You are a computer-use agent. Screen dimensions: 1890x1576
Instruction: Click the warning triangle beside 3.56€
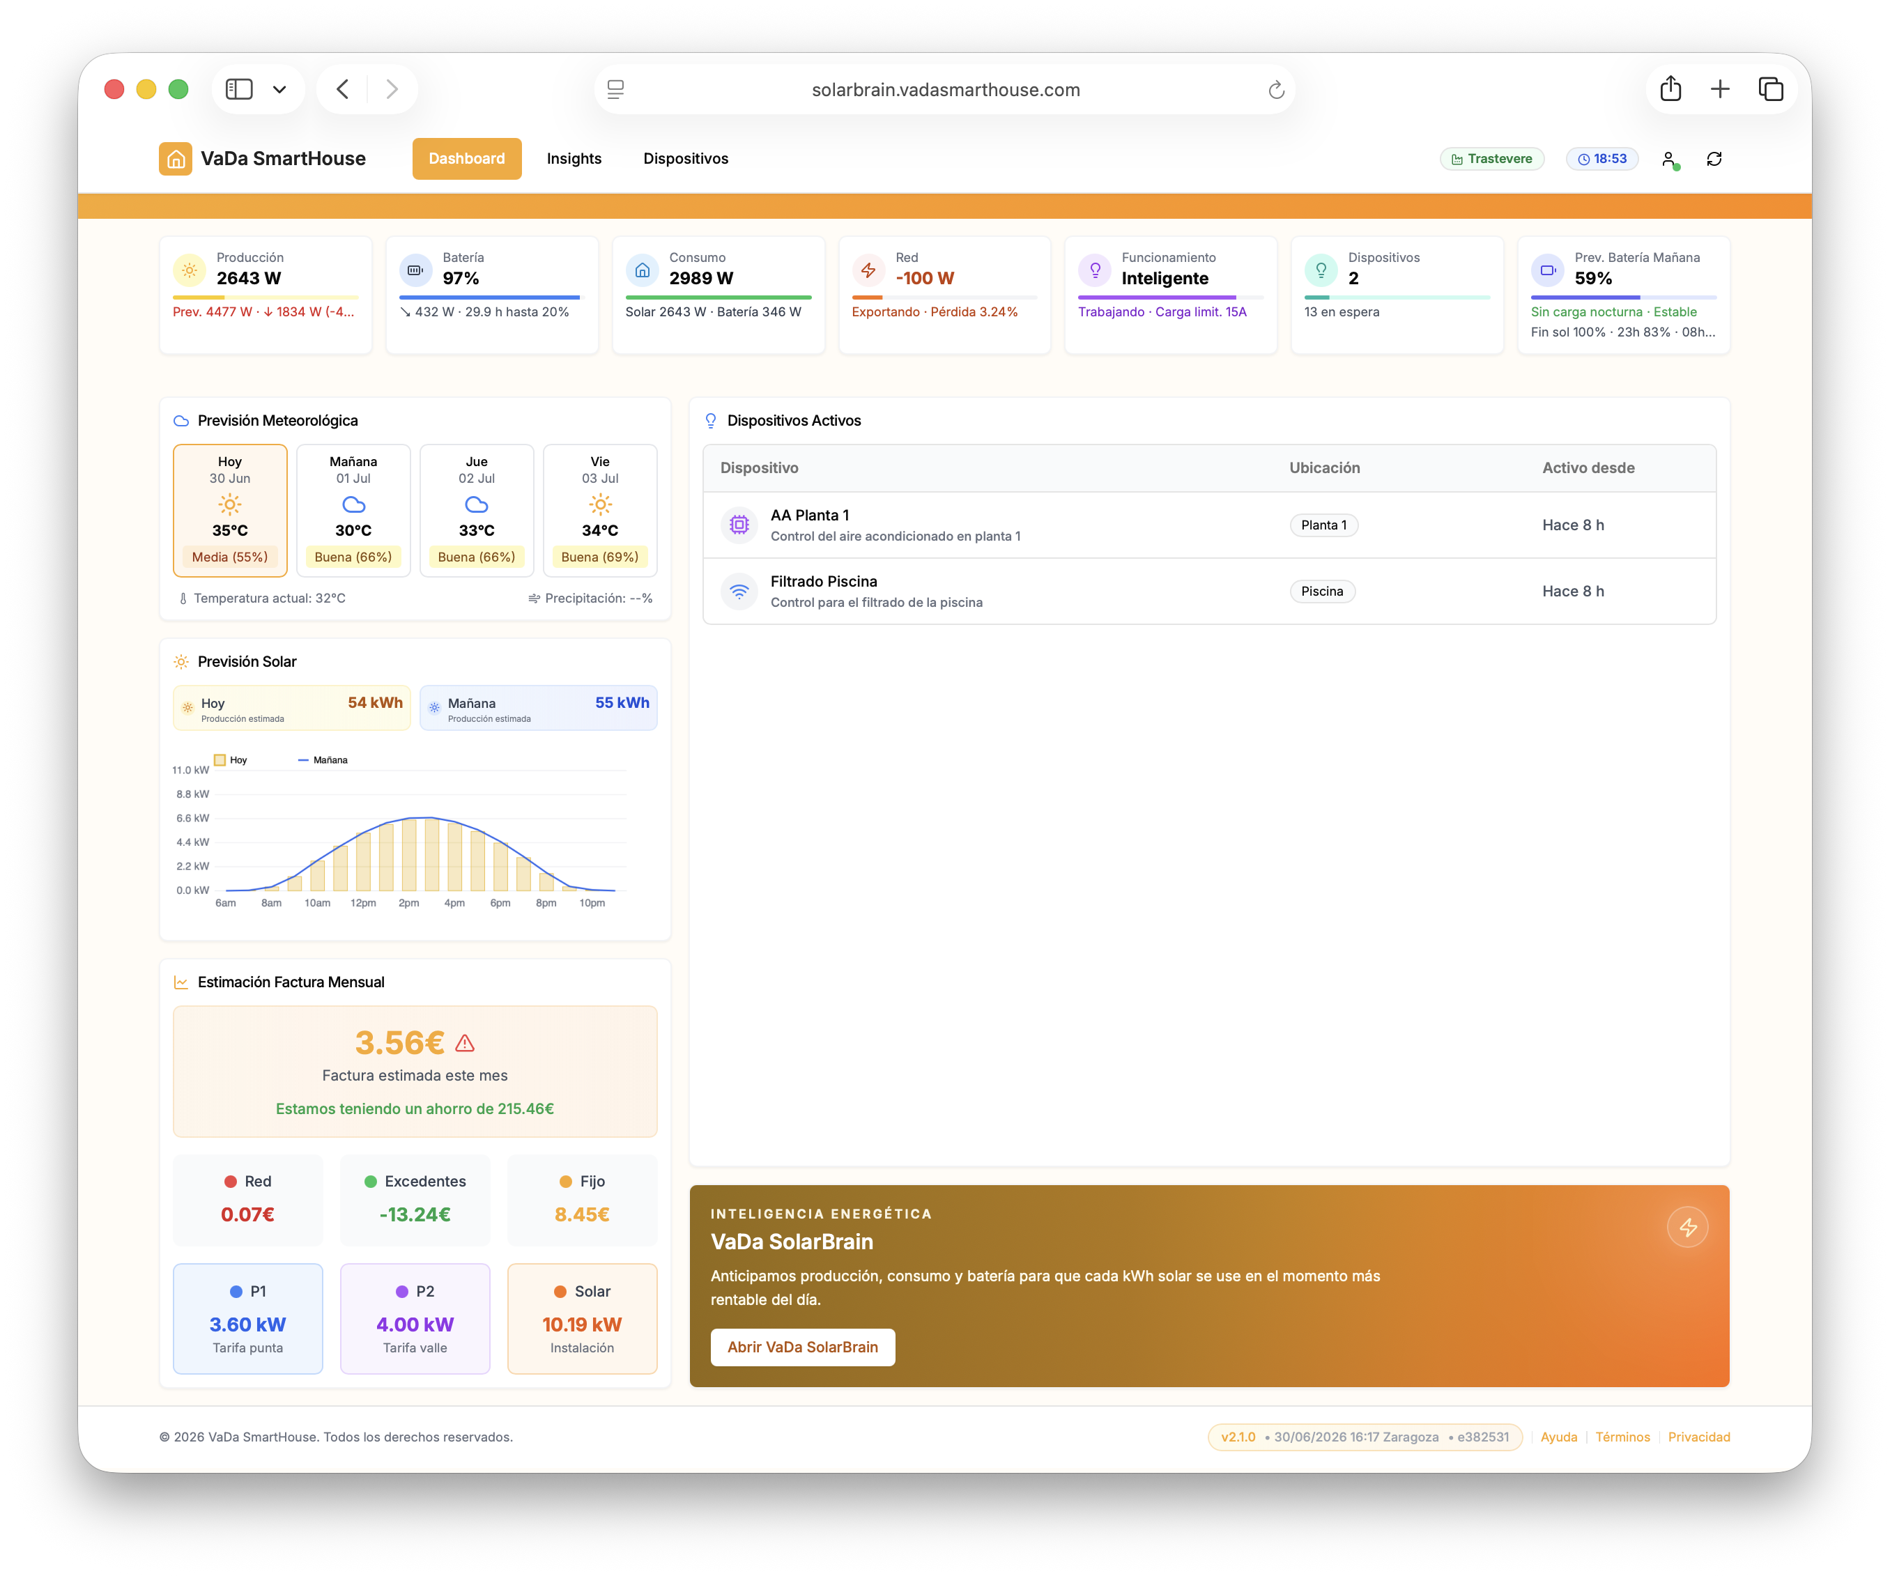tap(466, 1042)
